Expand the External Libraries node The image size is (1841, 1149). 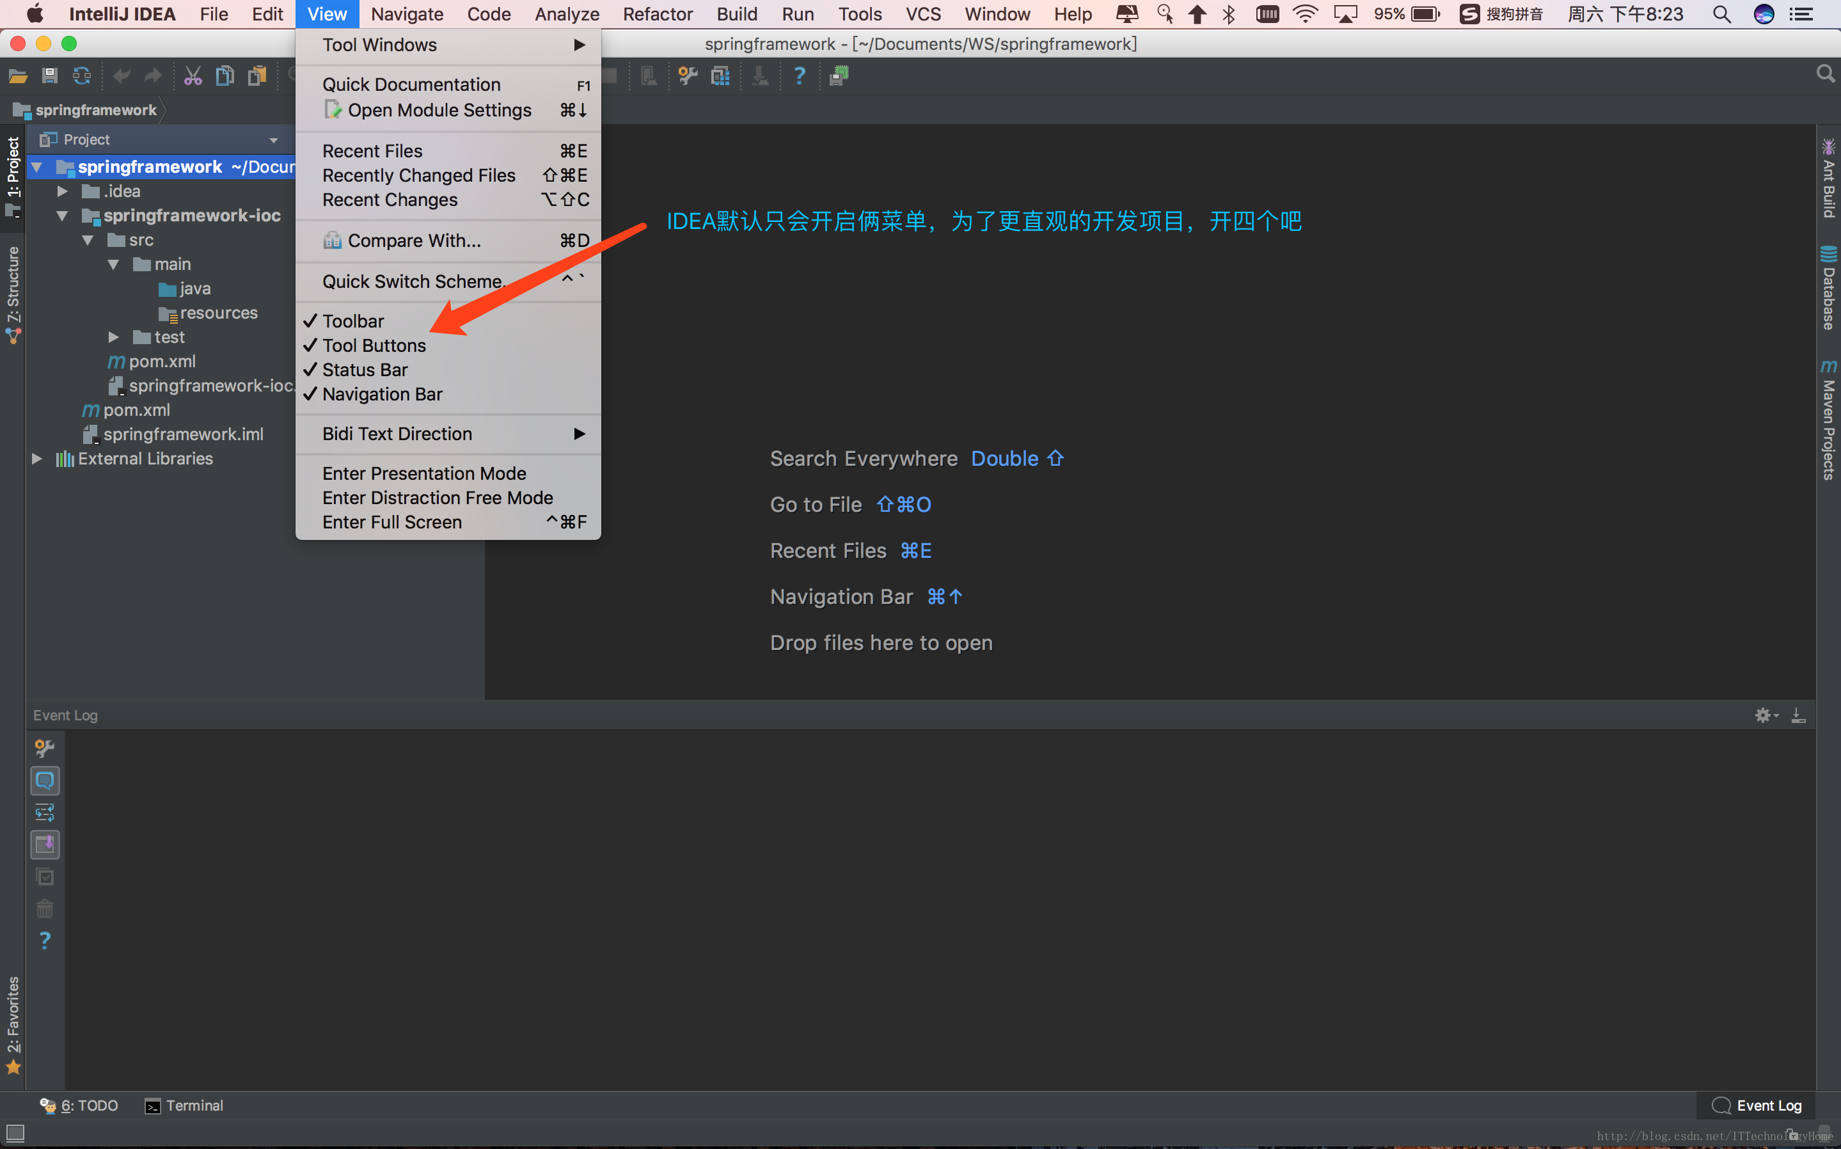point(36,459)
